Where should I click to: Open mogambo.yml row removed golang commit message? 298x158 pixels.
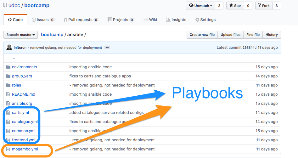[x=112, y=149]
